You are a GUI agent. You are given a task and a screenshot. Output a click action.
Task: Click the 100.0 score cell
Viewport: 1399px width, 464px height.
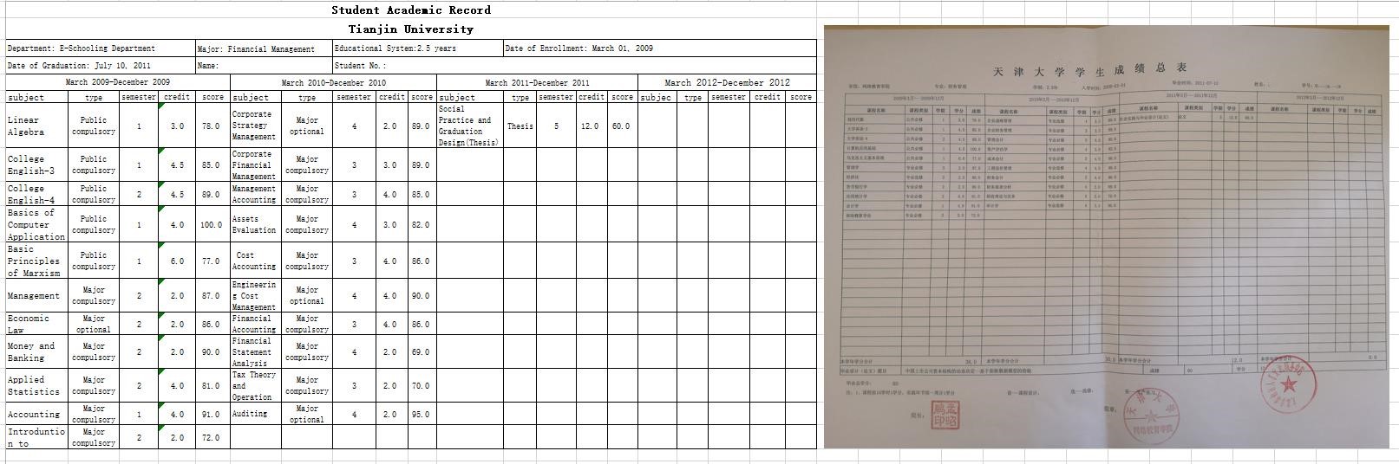pyautogui.click(x=212, y=225)
